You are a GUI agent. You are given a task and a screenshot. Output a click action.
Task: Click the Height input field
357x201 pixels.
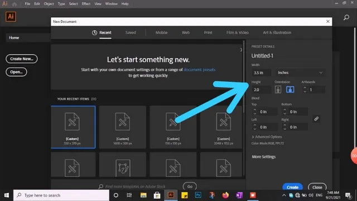[x=262, y=89]
